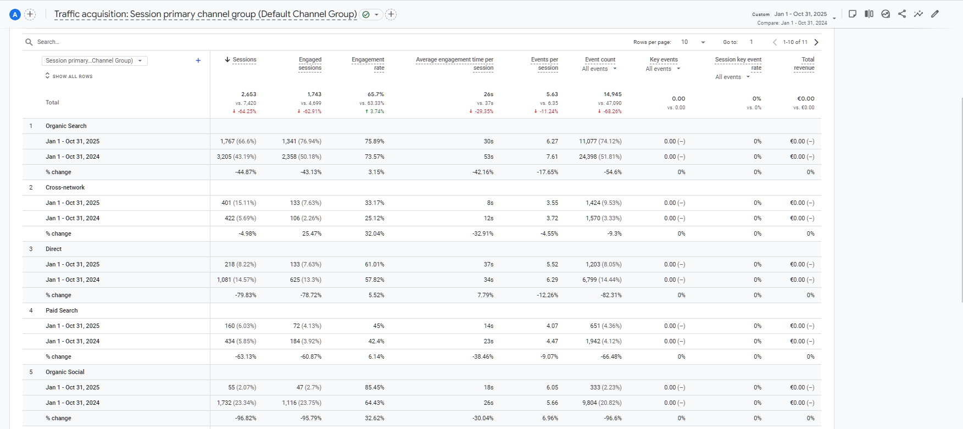
Task: Go to the next page of rows
Action: [x=816, y=42]
